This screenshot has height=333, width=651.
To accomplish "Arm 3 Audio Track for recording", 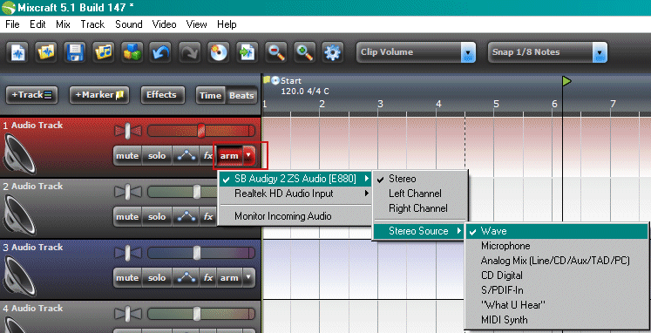I will pyautogui.click(x=229, y=278).
